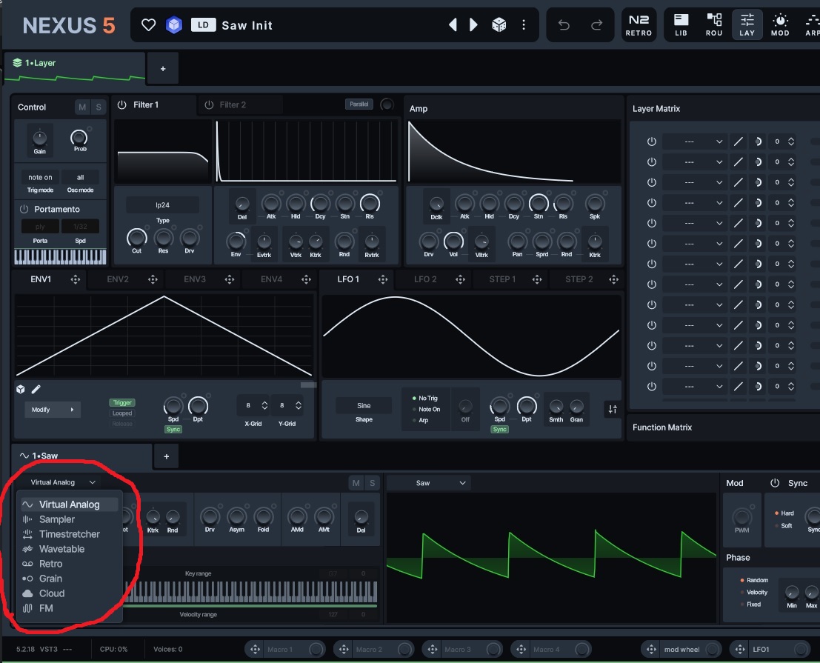Toggle Portamento power button
Viewport: 820px width, 663px height.
pos(24,209)
